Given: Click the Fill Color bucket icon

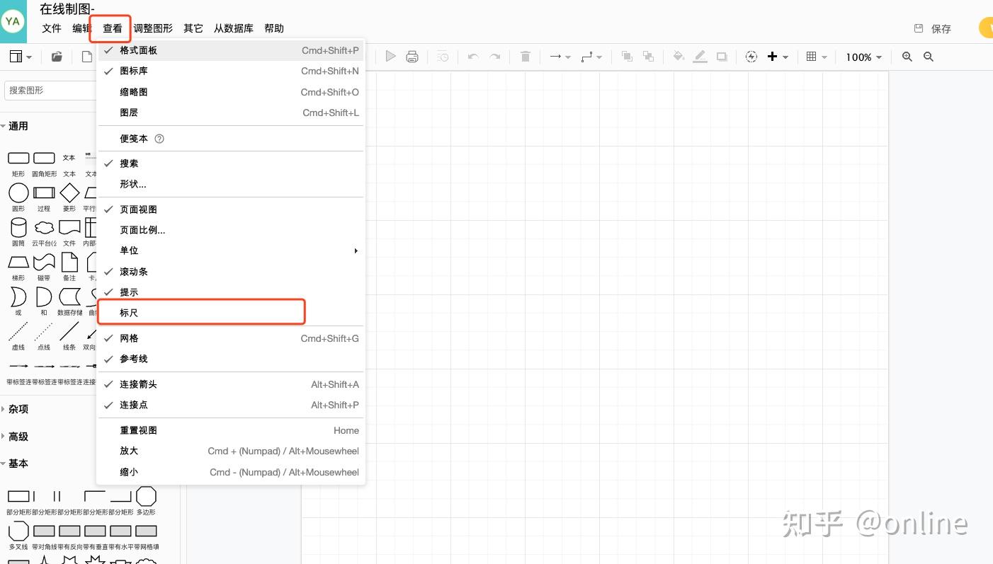Looking at the screenshot, I should tap(679, 57).
